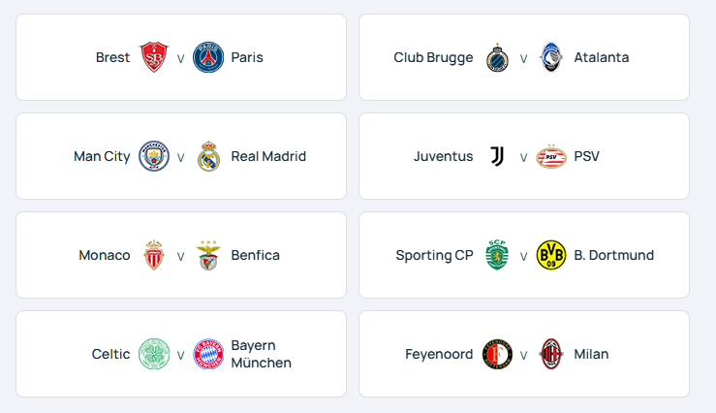Open the BVB Dortmund logo
Screen dimensions: 716x413
[551, 255]
